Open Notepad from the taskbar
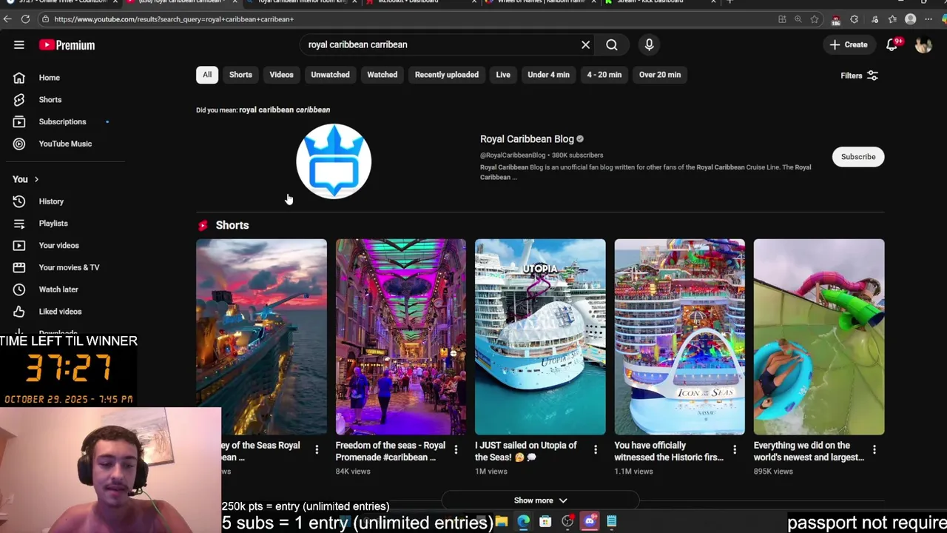Screen dimensions: 947x533 click(612, 522)
